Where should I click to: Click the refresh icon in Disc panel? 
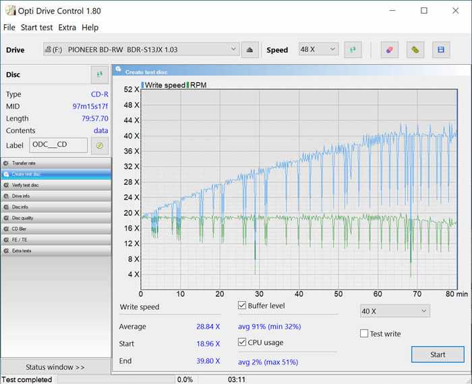click(x=99, y=74)
